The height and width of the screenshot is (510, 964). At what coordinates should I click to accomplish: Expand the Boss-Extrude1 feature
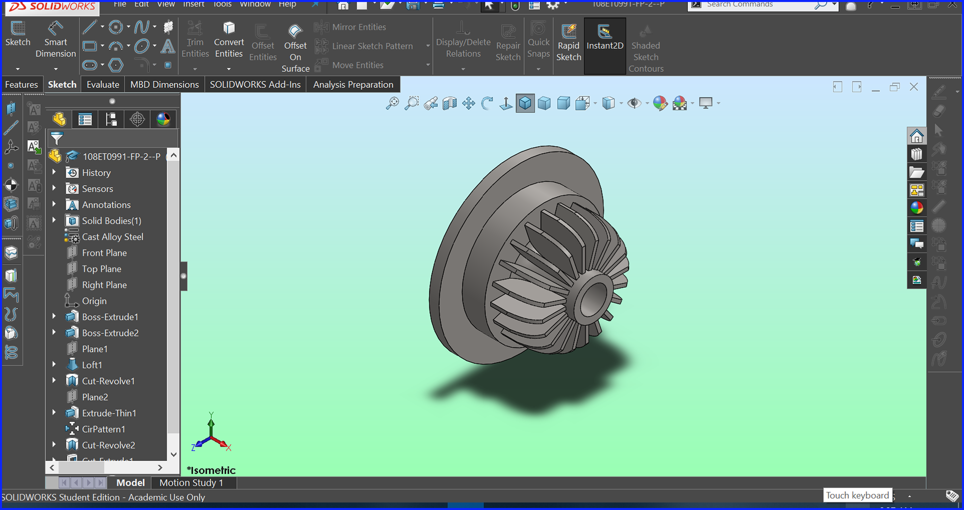(54, 316)
